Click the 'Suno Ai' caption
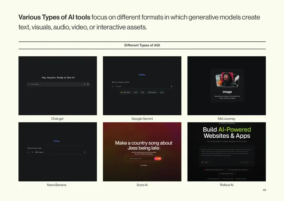This screenshot has width=284, height=201. coord(142,185)
